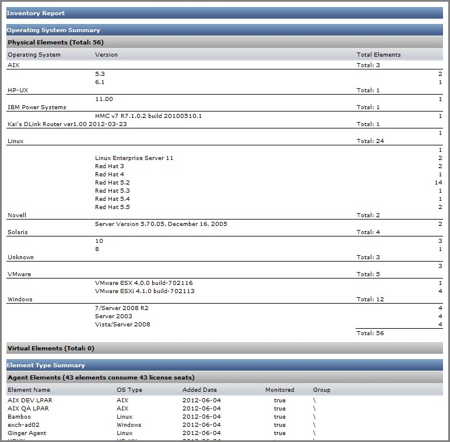
Task: Click Total: 24 for Linux
Action: [370, 141]
